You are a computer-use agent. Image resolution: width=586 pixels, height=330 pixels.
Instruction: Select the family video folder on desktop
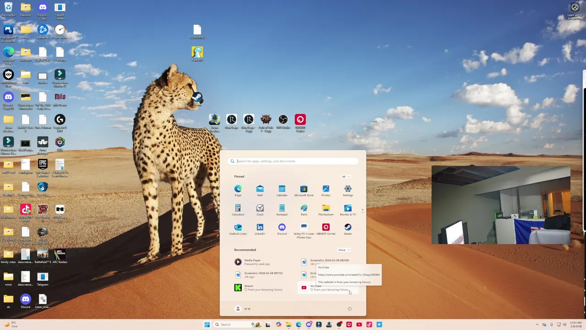(x=8, y=256)
